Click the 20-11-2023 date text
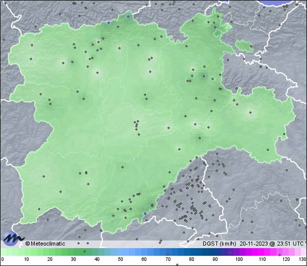The height and width of the screenshot is (266, 307). click(x=254, y=244)
